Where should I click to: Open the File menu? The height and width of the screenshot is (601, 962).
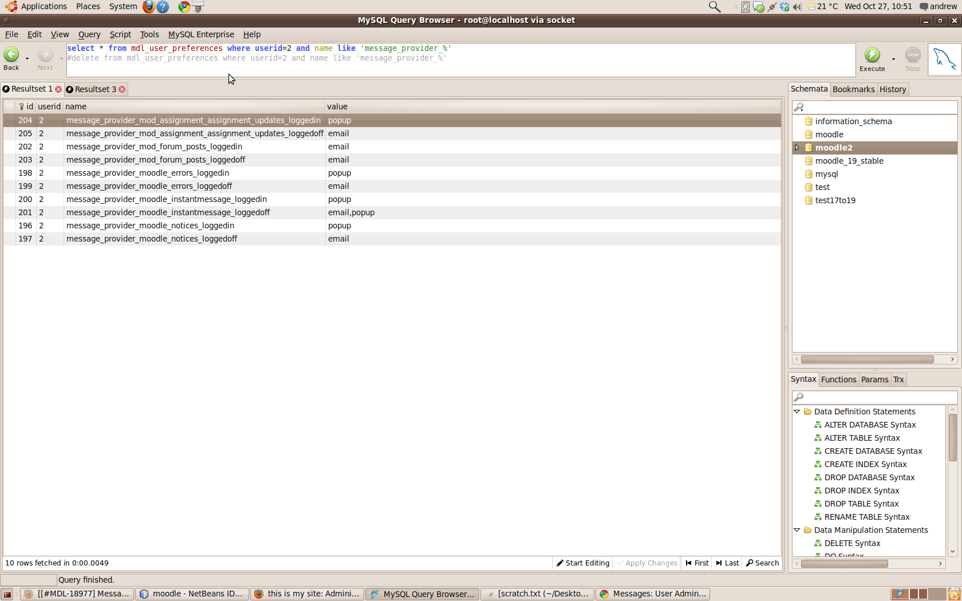click(11, 34)
